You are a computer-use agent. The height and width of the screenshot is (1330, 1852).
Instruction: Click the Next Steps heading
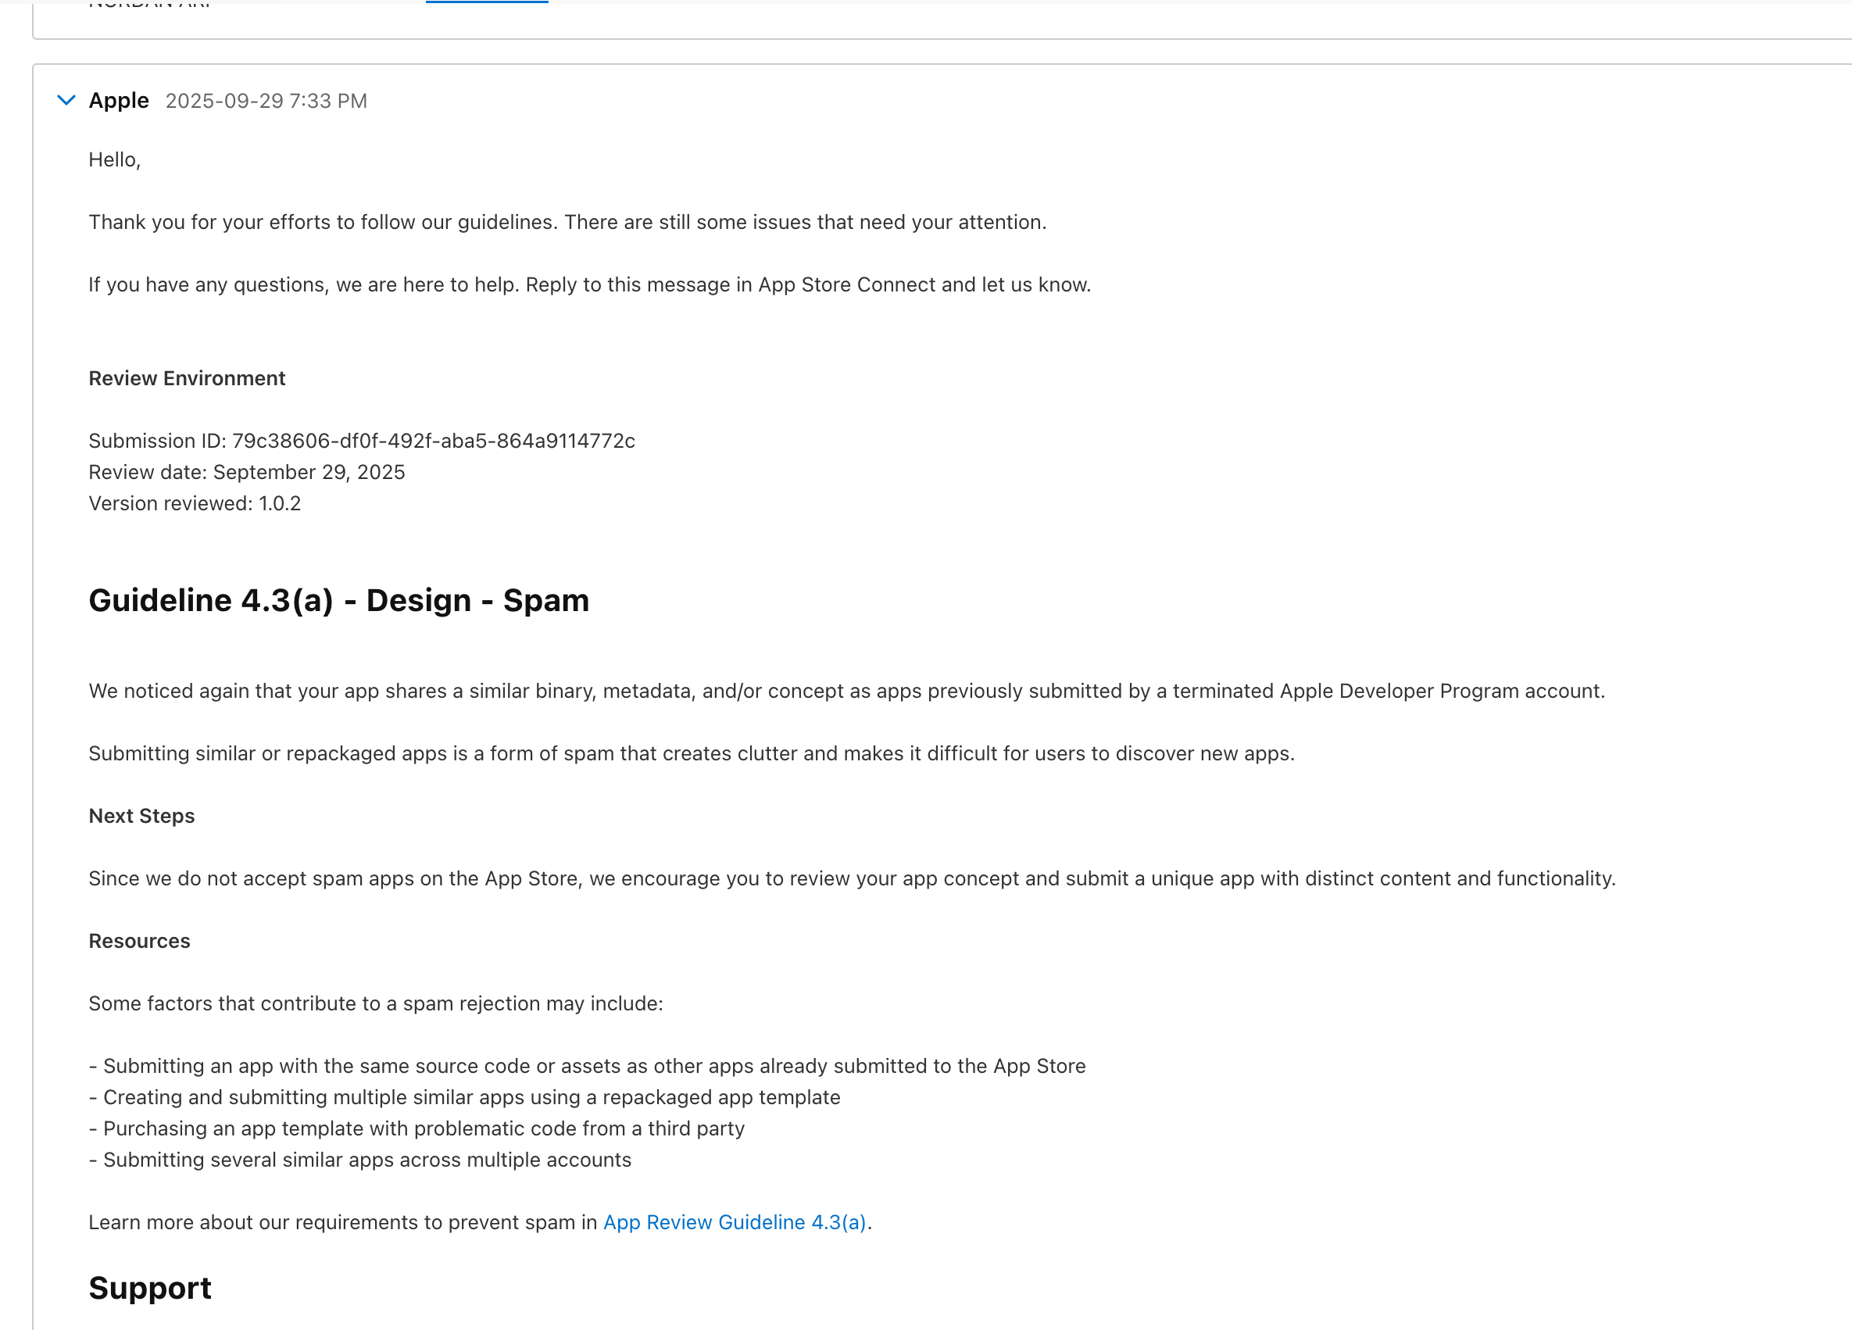tap(141, 816)
